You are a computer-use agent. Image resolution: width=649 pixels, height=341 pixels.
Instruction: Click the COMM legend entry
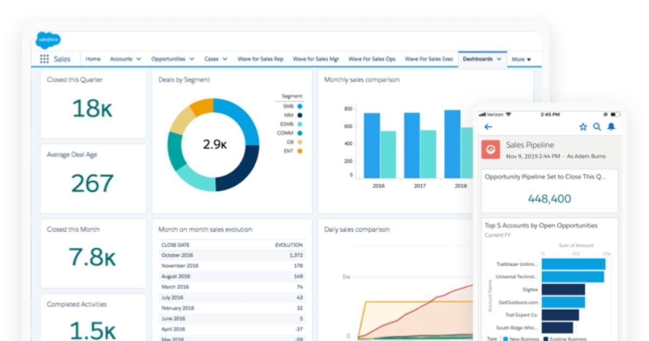tap(290, 133)
